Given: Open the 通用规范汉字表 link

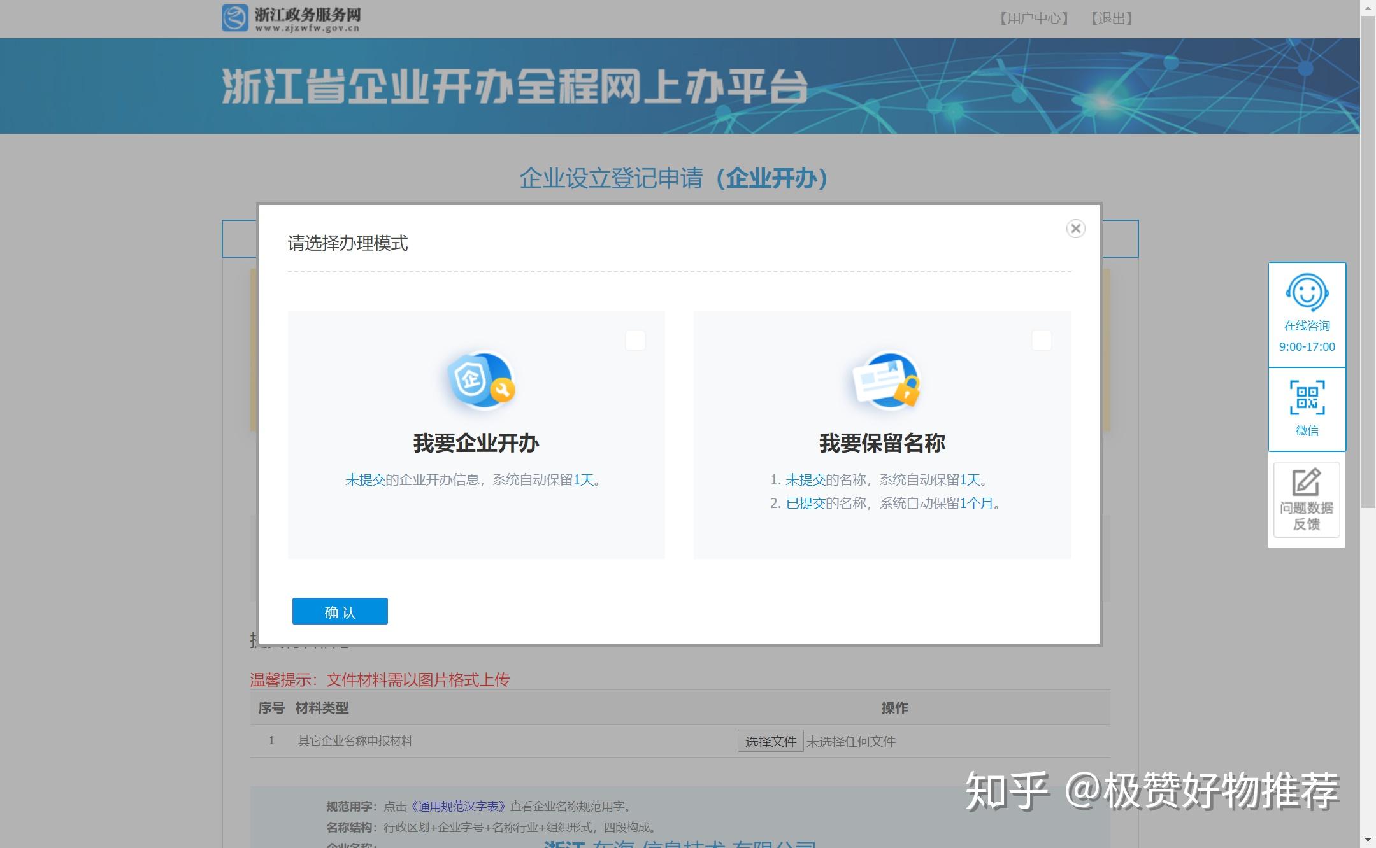Looking at the screenshot, I should pyautogui.click(x=457, y=805).
